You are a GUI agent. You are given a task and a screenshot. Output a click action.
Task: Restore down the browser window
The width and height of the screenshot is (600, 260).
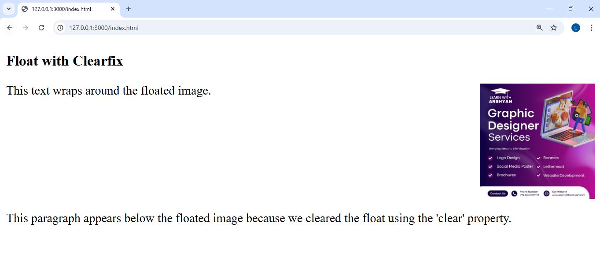[x=571, y=9]
